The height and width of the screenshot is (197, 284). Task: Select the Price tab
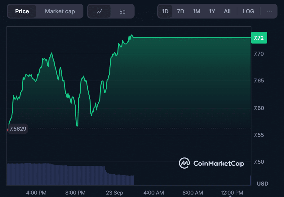[22, 11]
